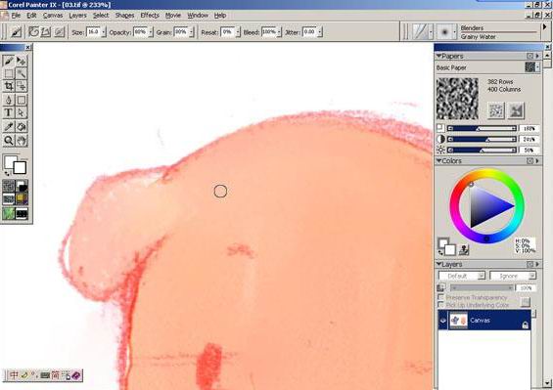
Task: Select the Crop tool
Action: pyautogui.click(x=9, y=86)
